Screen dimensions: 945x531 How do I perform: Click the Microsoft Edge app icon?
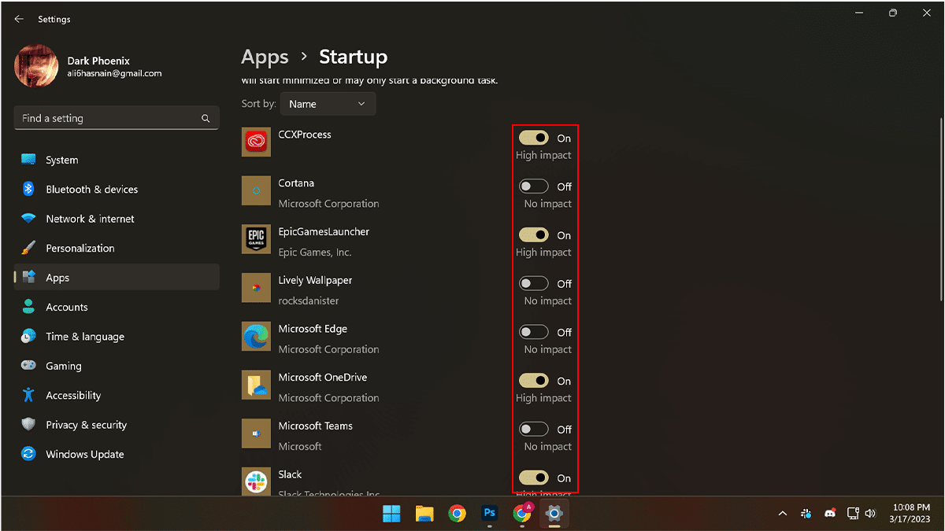[256, 337]
